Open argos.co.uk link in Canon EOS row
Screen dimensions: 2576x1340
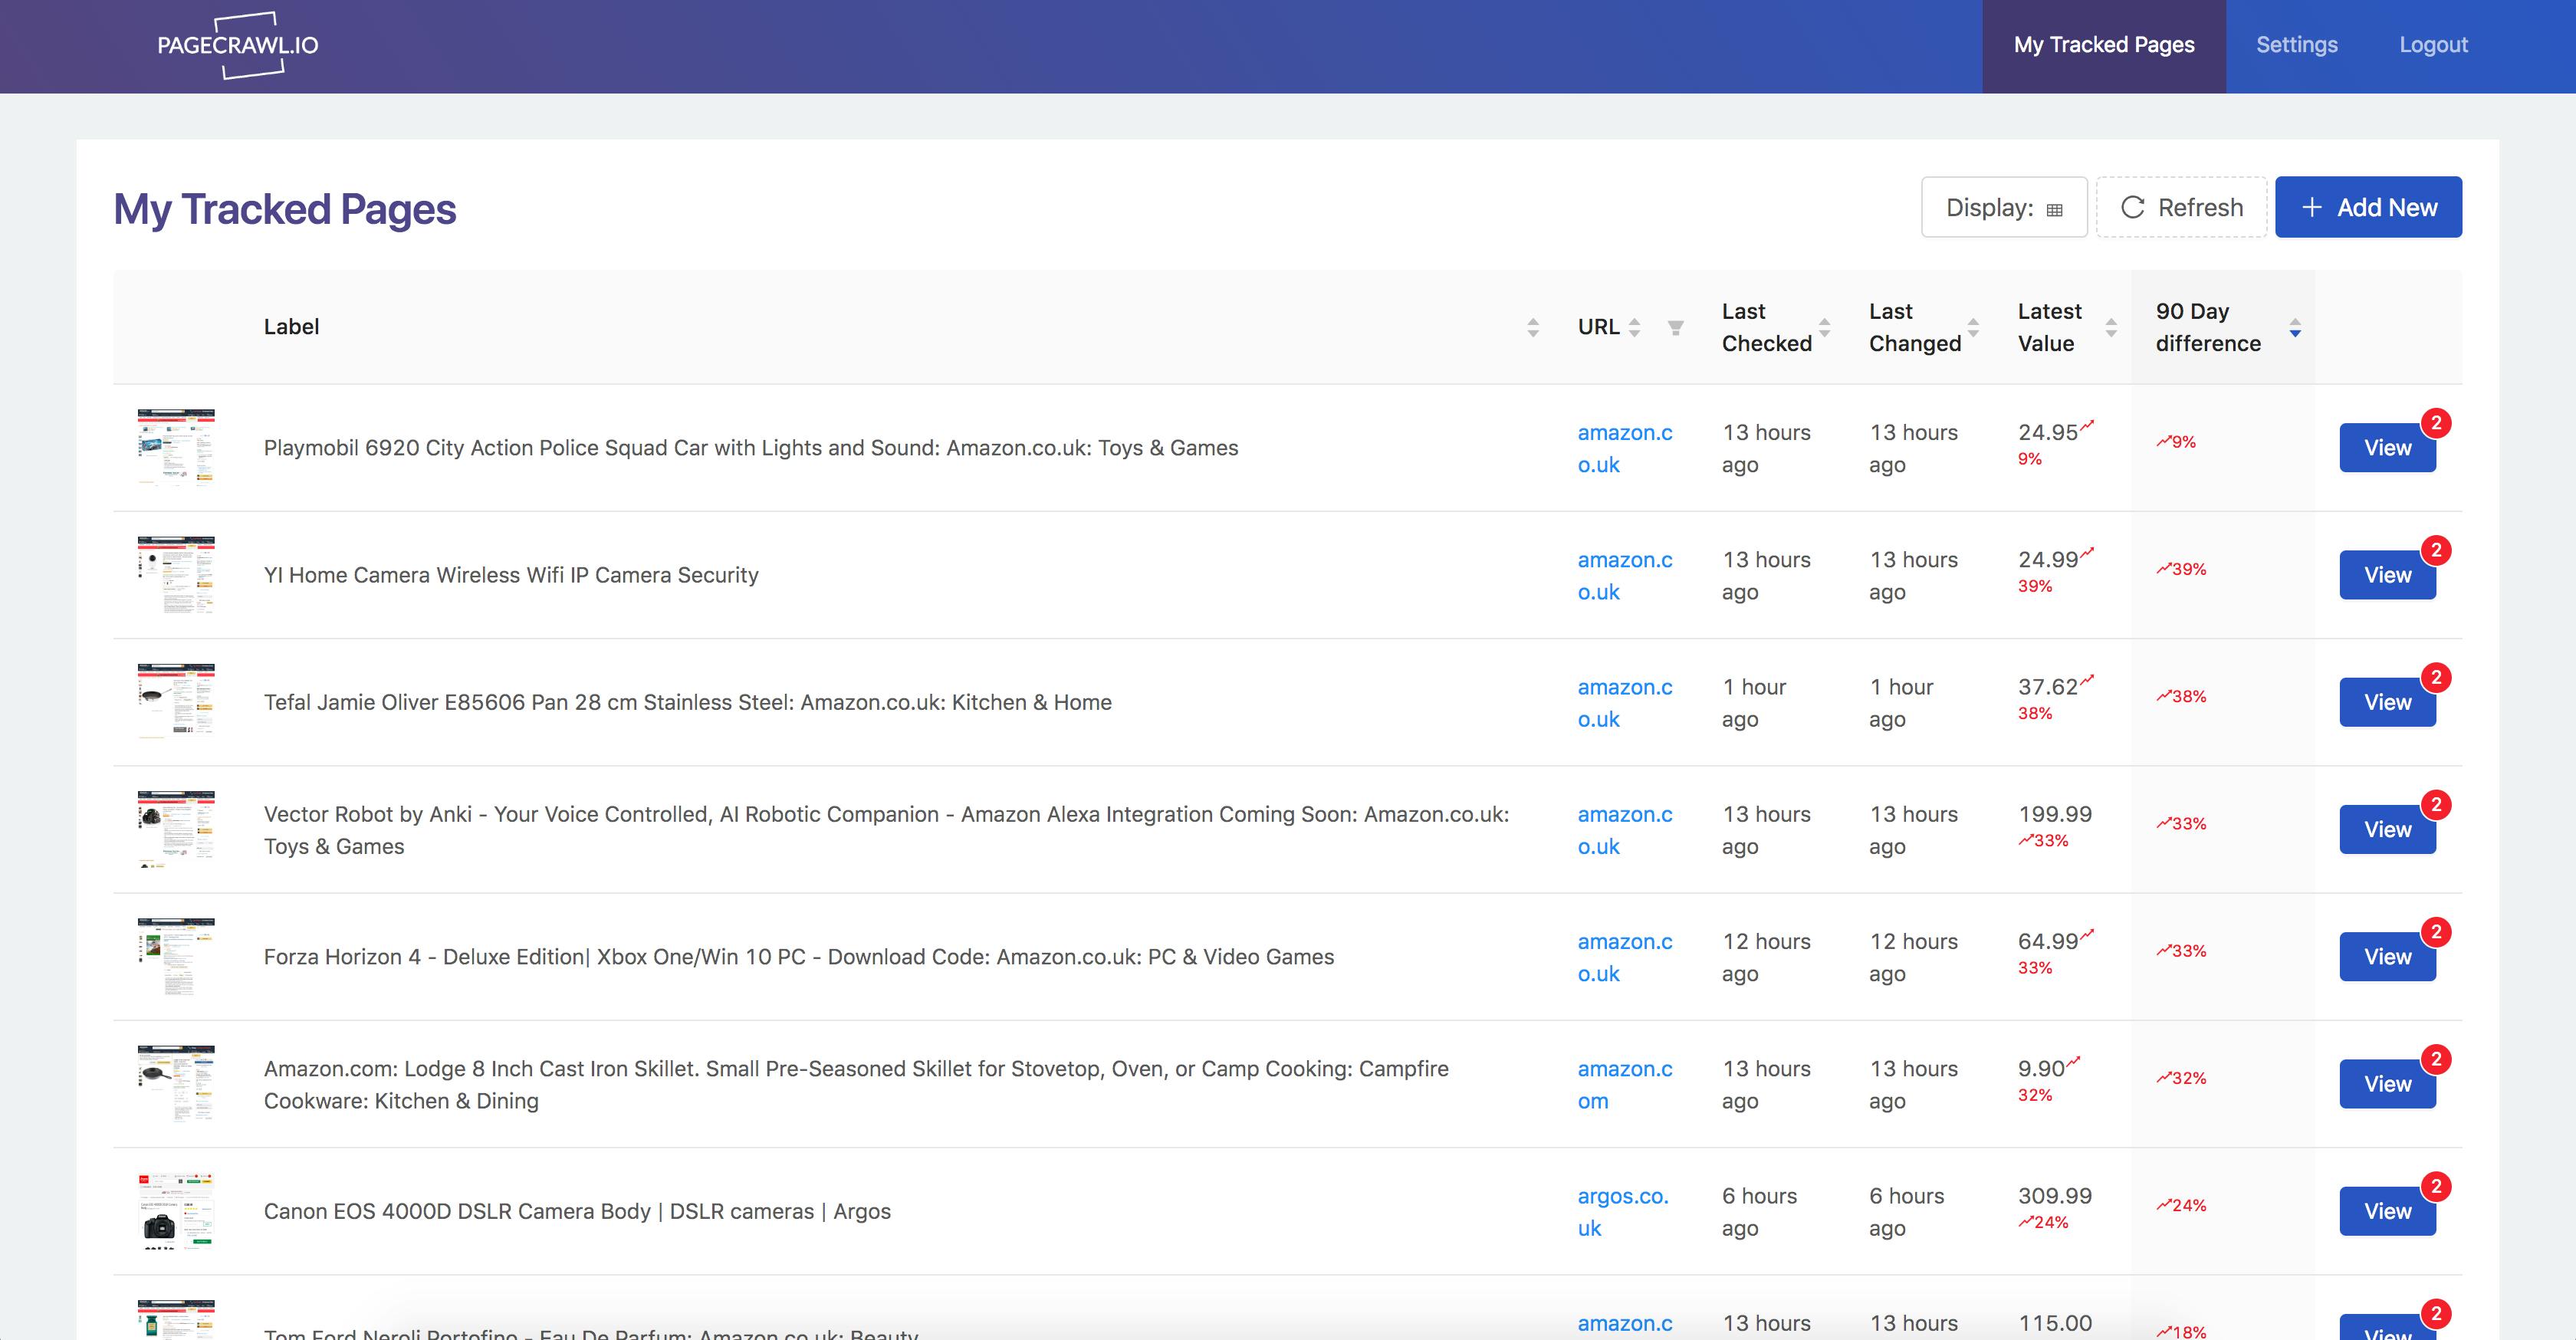[x=1623, y=1212]
